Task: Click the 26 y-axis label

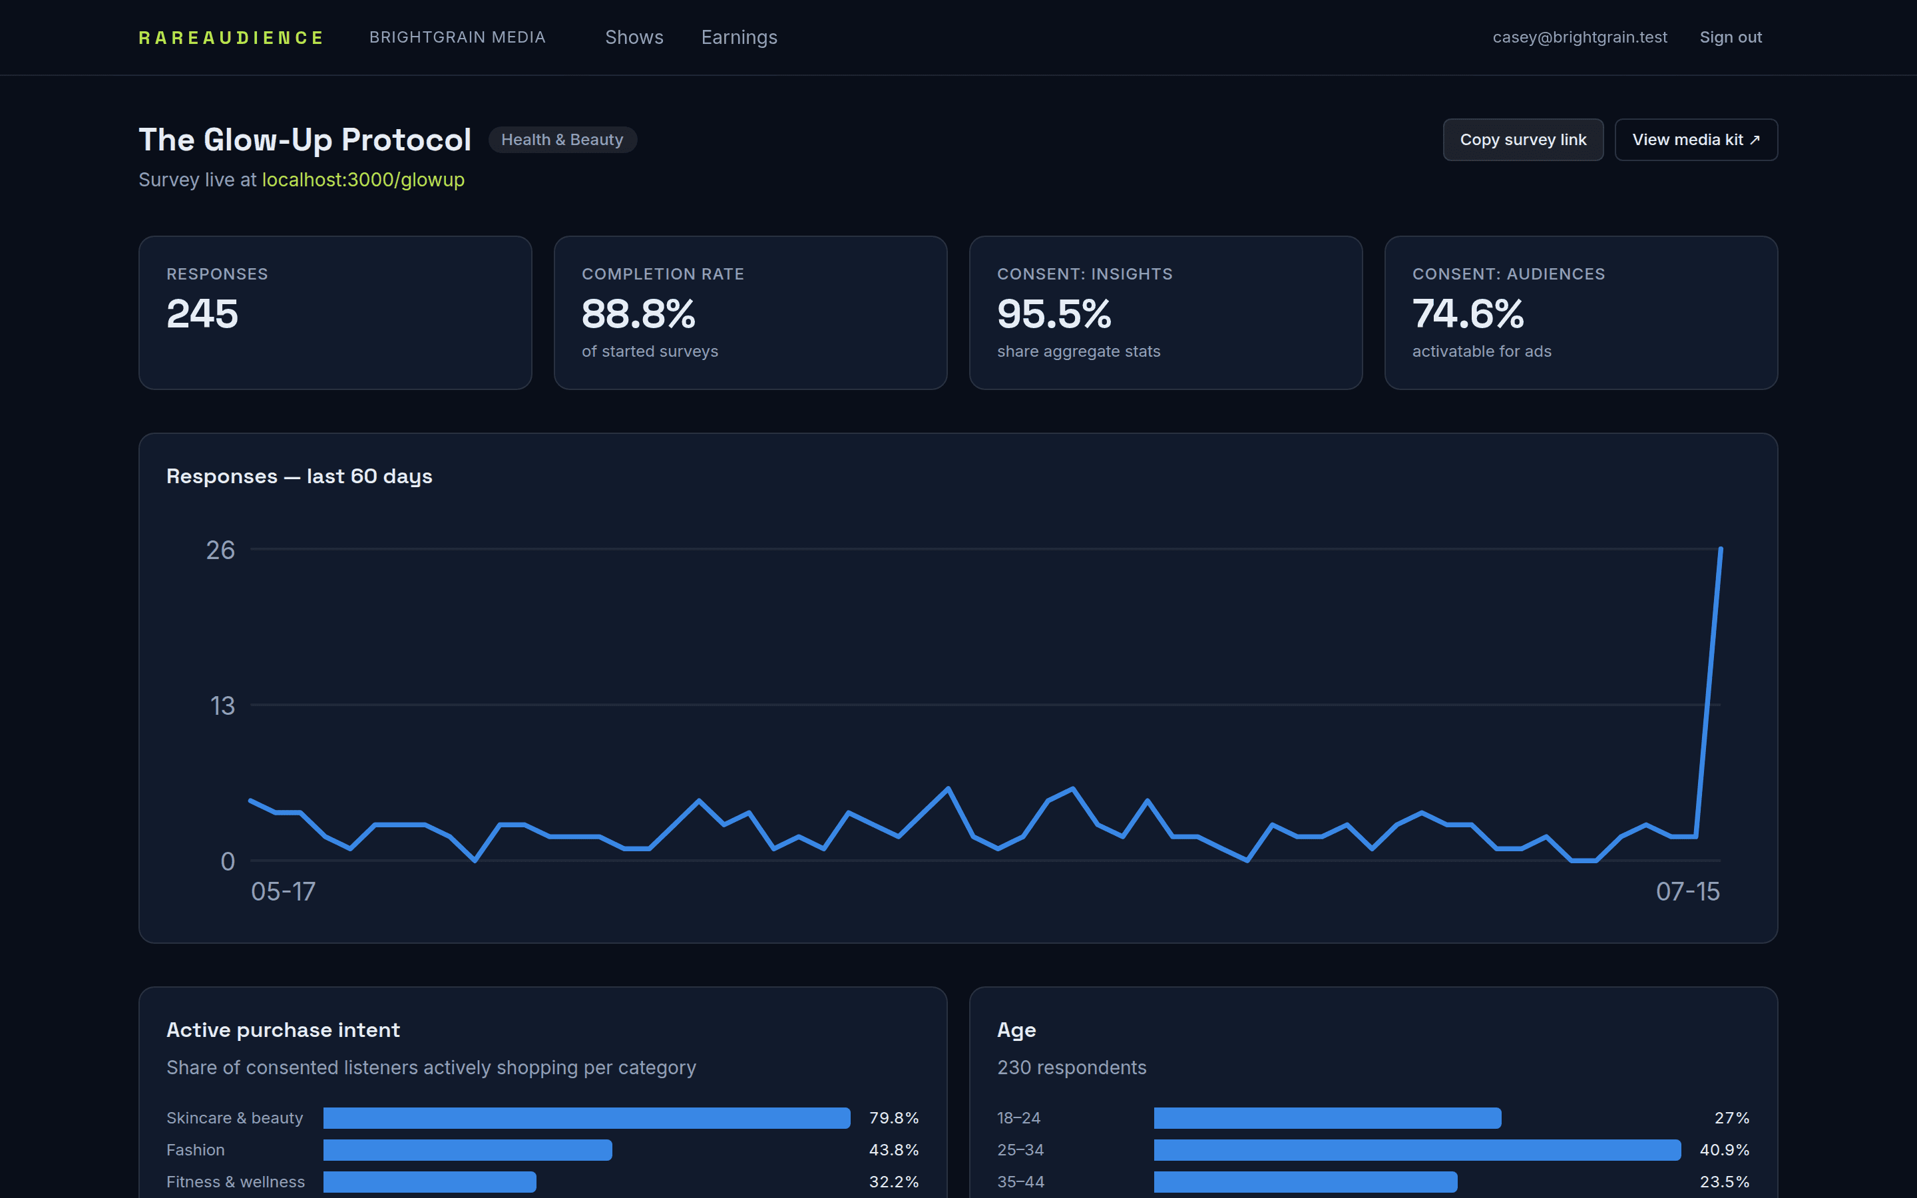Action: [x=220, y=550]
